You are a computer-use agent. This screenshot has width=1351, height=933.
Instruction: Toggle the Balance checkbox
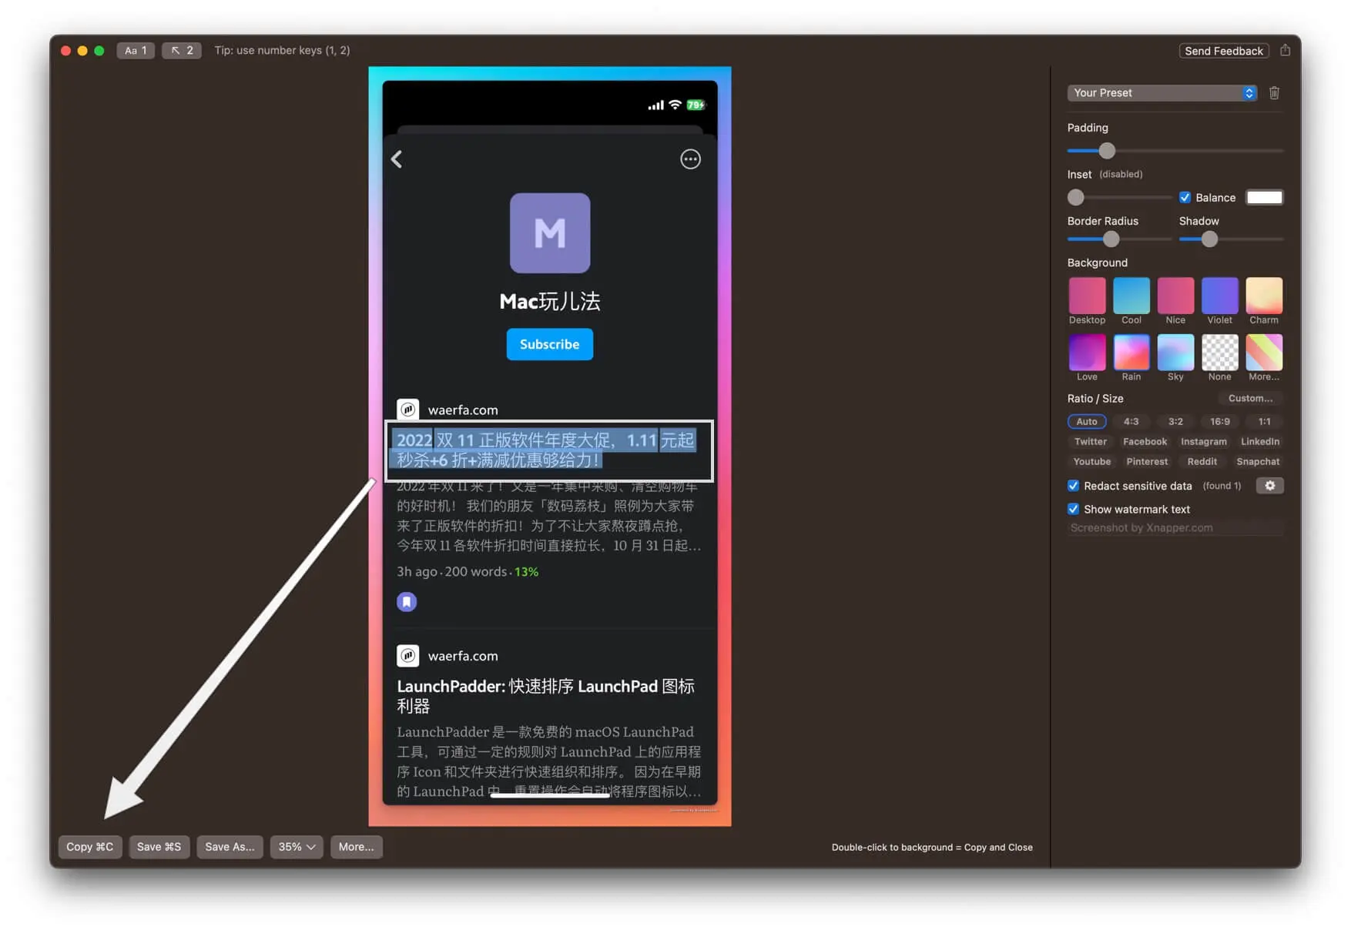[x=1185, y=198]
